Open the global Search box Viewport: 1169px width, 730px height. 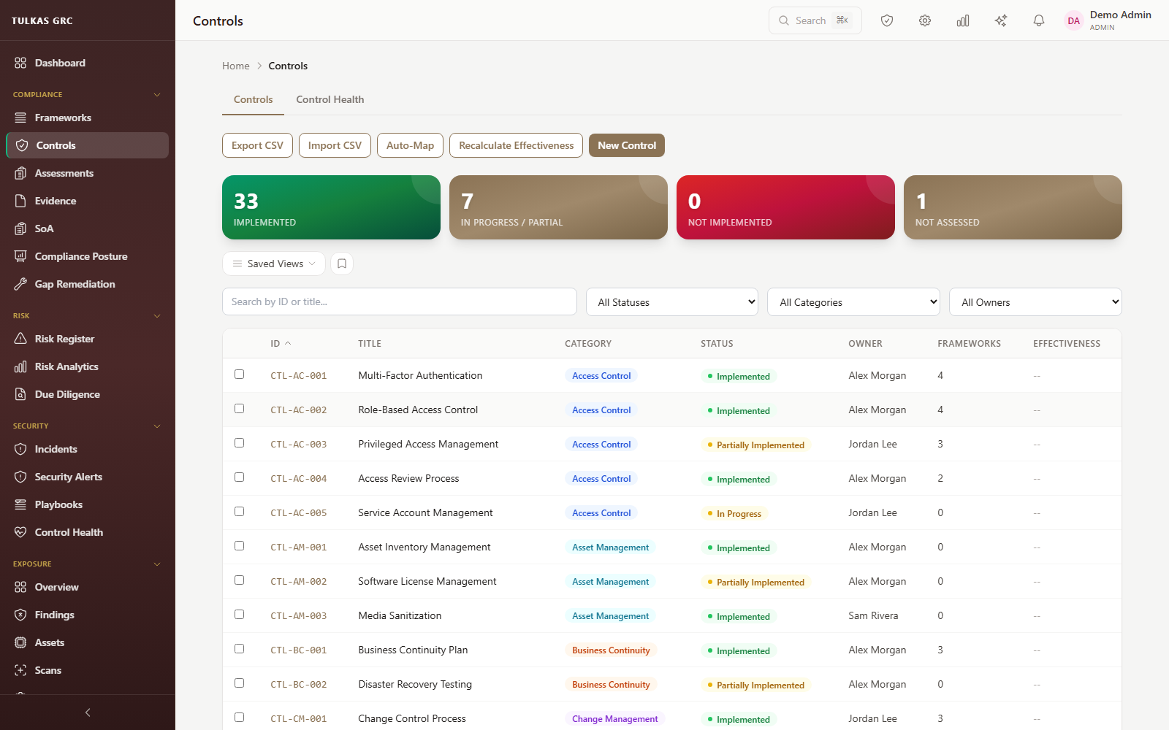coord(815,20)
